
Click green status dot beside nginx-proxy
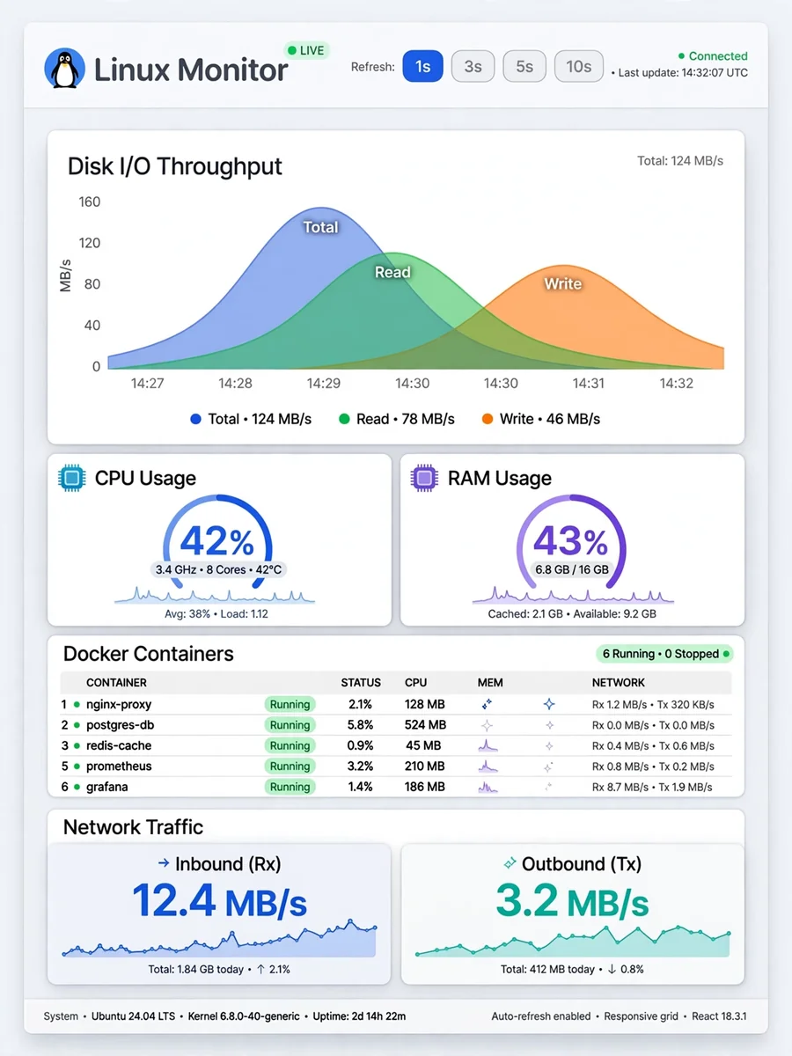point(77,704)
